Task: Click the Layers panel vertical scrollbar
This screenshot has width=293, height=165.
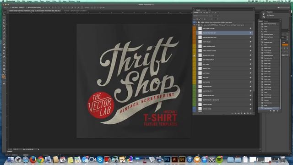Action: (254, 56)
